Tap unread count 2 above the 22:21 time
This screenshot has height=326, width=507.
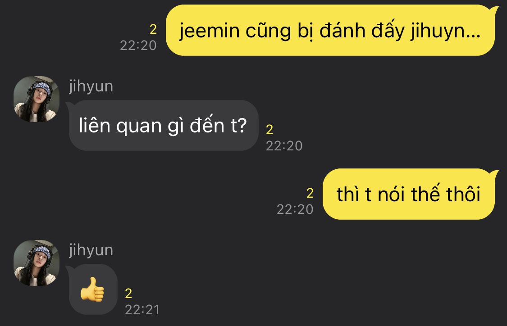pos(128,294)
